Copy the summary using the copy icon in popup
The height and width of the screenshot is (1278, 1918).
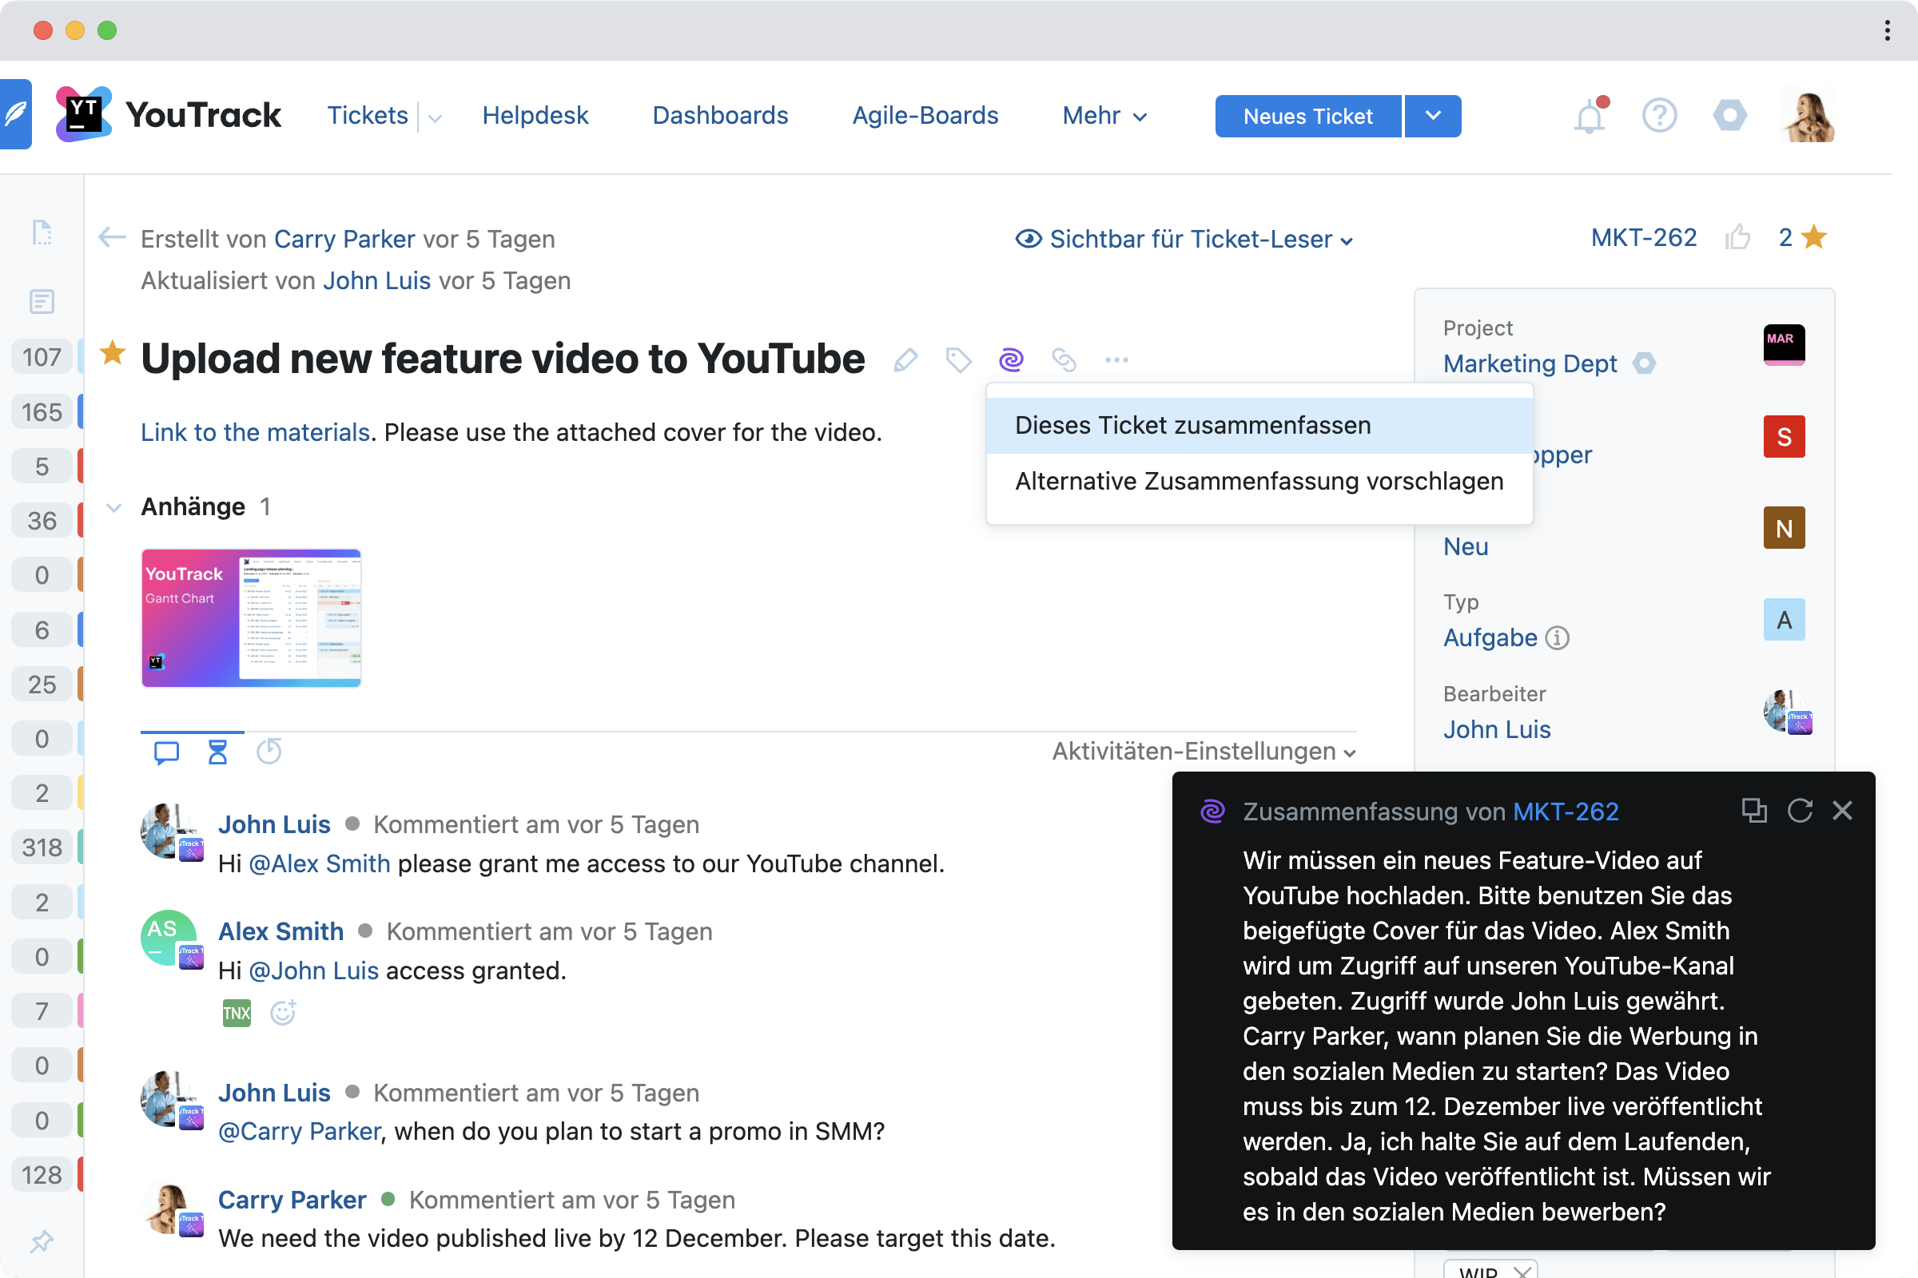pos(1754,810)
